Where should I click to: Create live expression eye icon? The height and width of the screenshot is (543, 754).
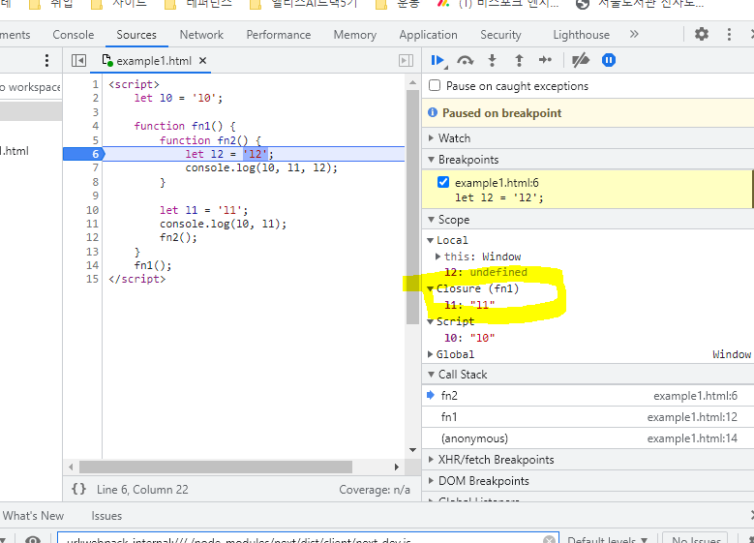33,539
